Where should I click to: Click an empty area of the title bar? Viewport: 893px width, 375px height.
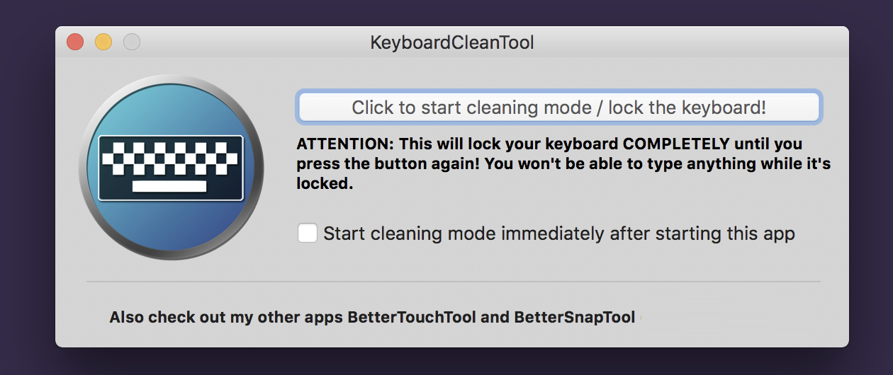point(673,42)
